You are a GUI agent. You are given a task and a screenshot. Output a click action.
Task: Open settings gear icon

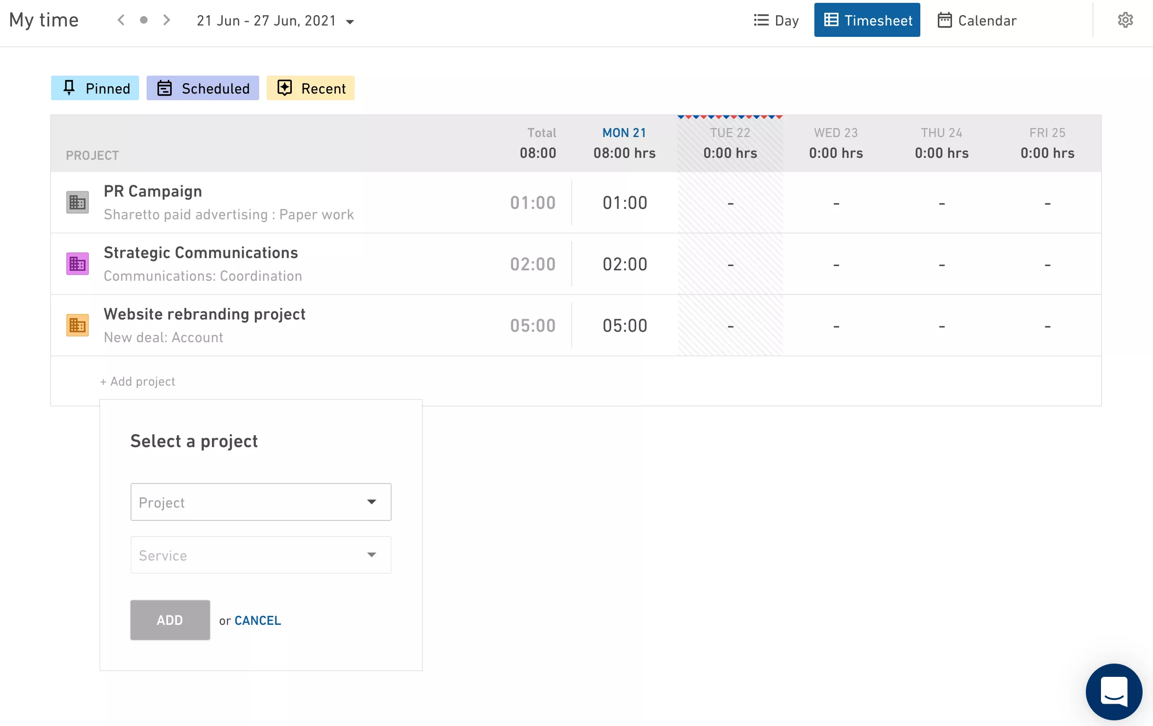tap(1125, 20)
